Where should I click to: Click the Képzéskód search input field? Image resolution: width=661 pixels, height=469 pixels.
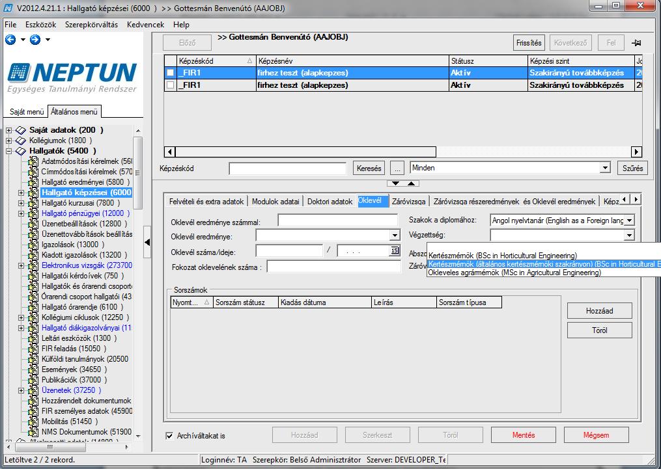pos(287,169)
